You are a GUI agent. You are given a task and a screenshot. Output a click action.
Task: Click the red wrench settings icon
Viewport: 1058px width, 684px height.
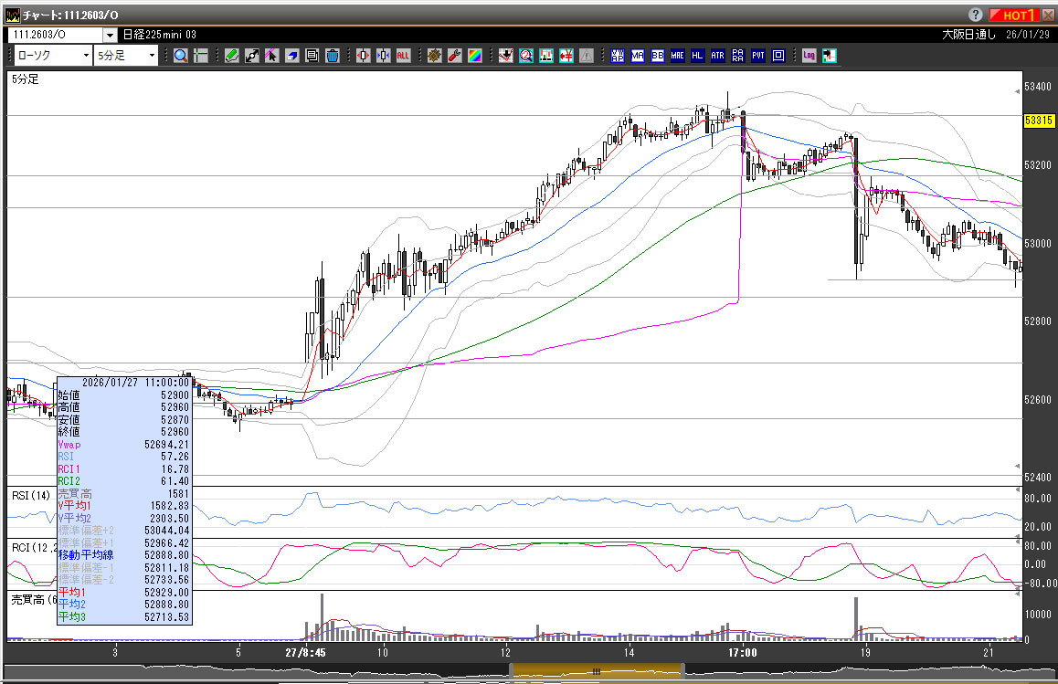coord(454,56)
